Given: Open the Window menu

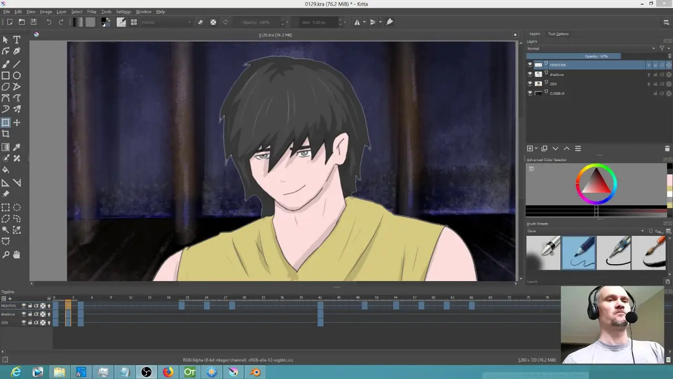Looking at the screenshot, I should pyautogui.click(x=144, y=12).
